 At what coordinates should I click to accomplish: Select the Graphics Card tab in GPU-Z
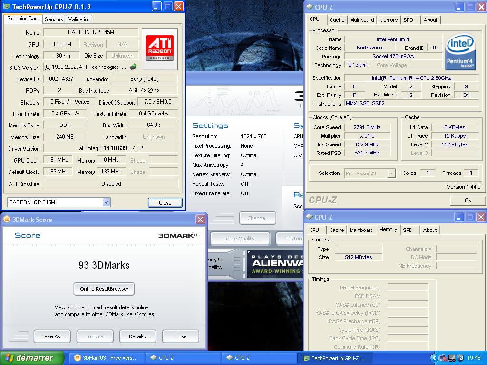tap(23, 19)
